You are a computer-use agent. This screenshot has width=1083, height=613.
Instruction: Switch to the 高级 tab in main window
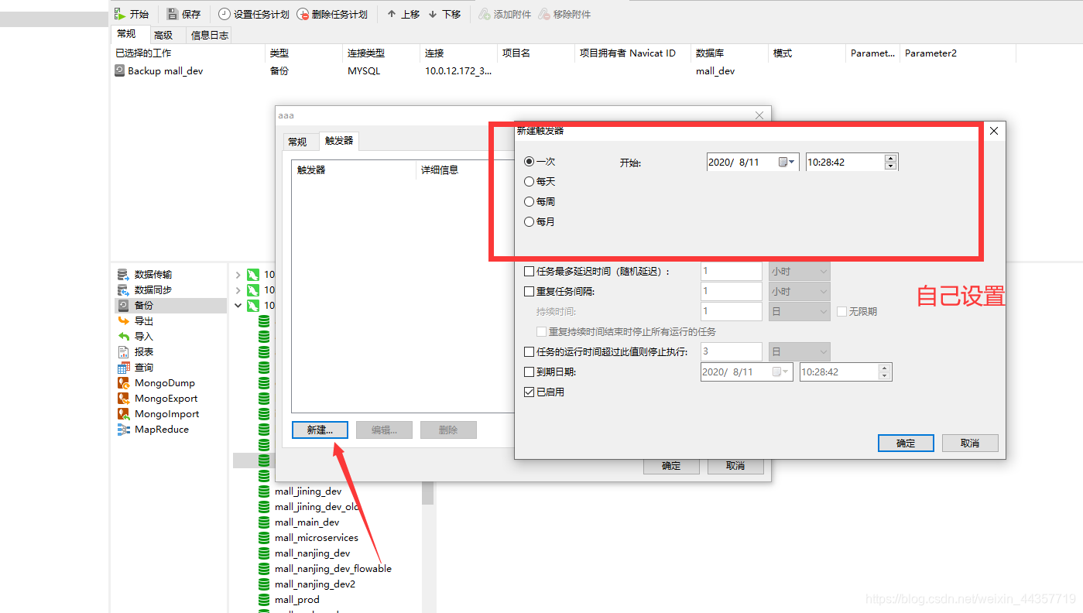pos(163,35)
